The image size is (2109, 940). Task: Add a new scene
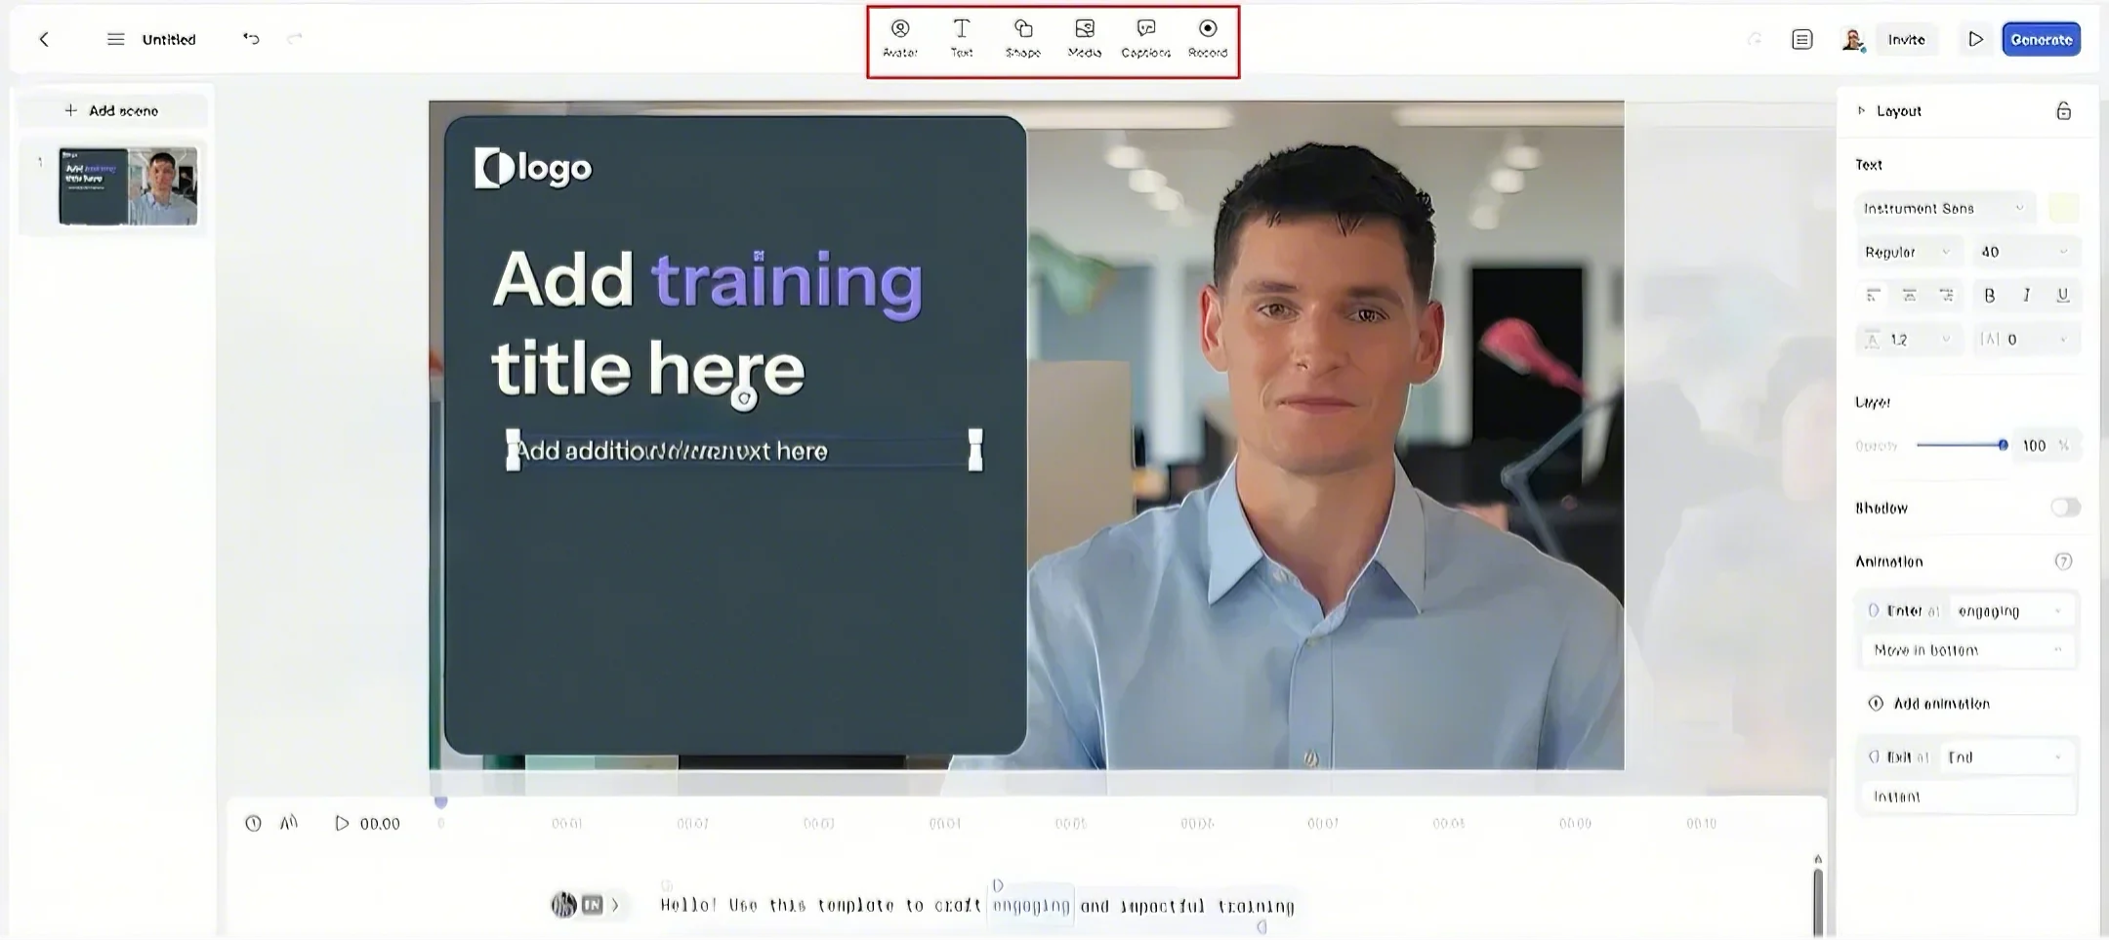pyautogui.click(x=112, y=110)
